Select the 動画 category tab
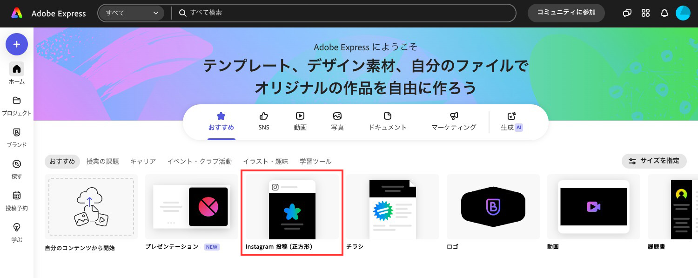698x278 pixels. [300, 122]
